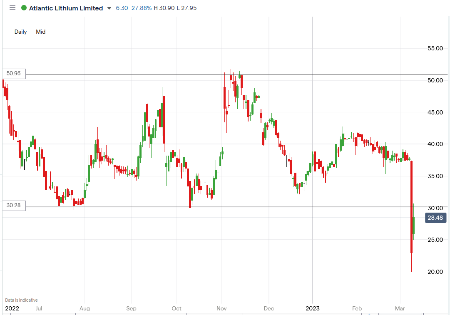Click the 20.00 price axis label
450x315 pixels.
tap(435, 272)
